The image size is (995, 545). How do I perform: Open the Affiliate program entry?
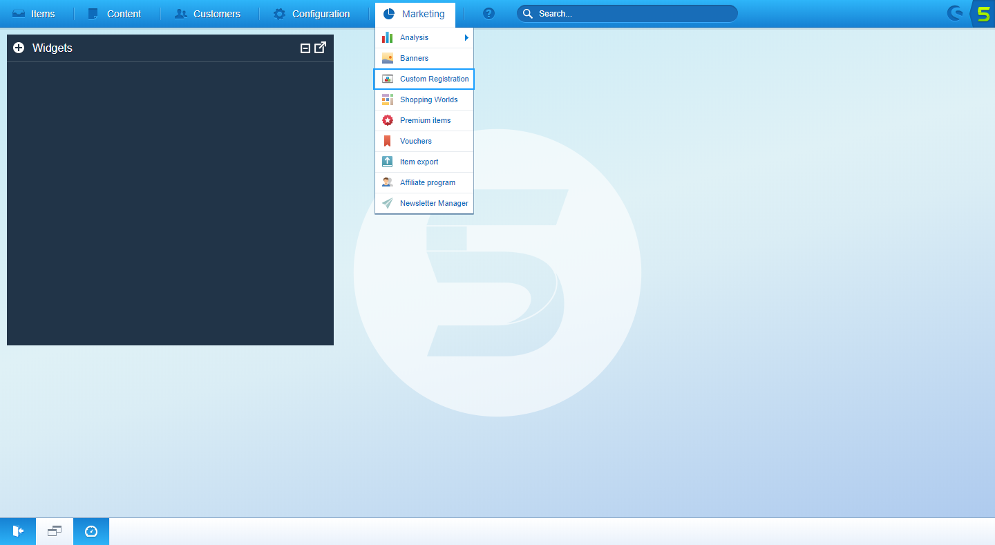point(424,182)
